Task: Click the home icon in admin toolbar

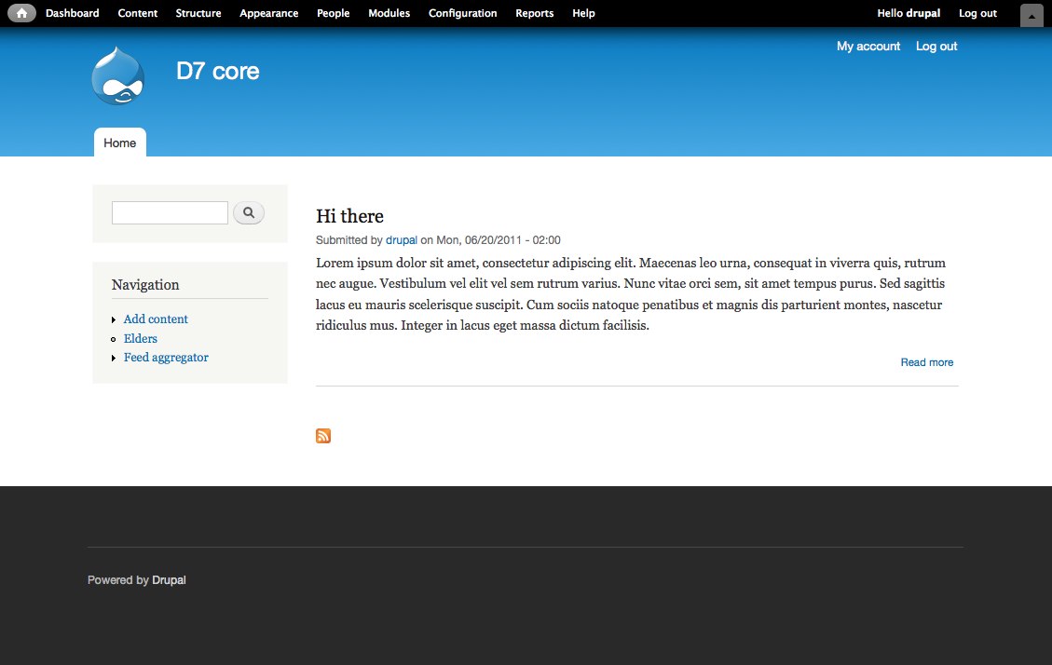Action: tap(21, 13)
